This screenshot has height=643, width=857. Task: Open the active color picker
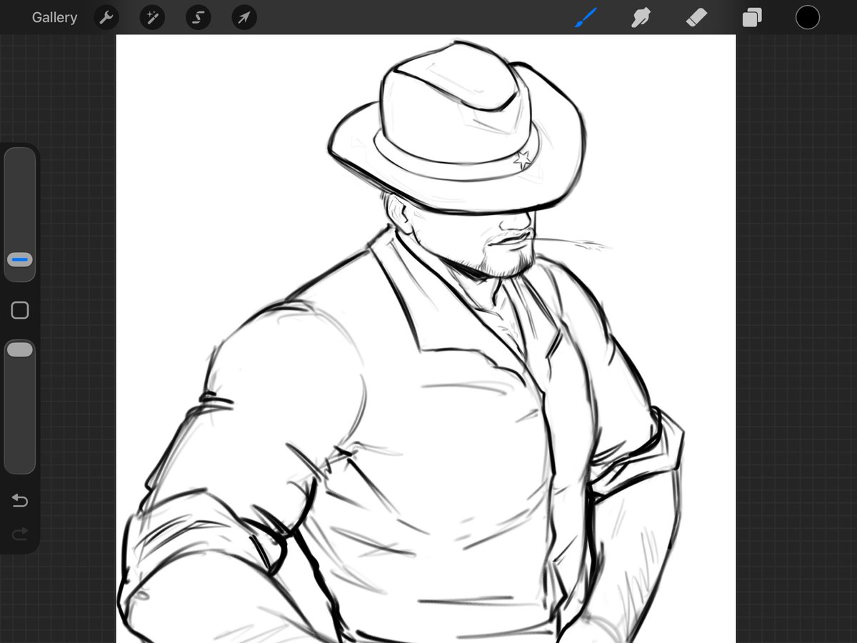808,17
